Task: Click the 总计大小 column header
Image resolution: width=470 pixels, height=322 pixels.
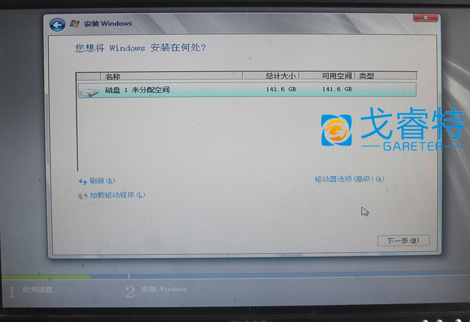Action: click(280, 76)
